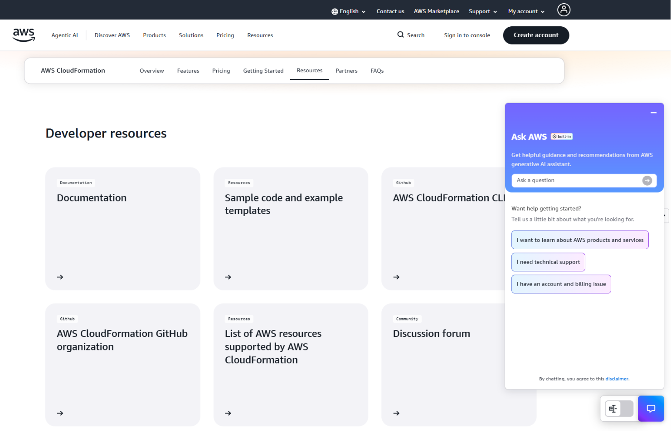Viewport: 671px width, 448px height.
Task: Open List of AWS resources supported title
Action: click(x=273, y=347)
